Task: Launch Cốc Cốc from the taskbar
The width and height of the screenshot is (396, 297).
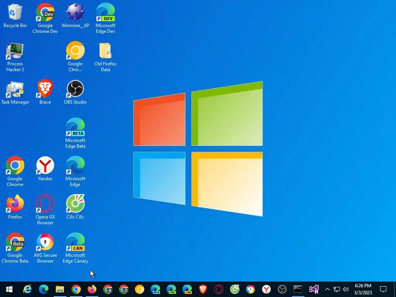Action: coord(235,289)
